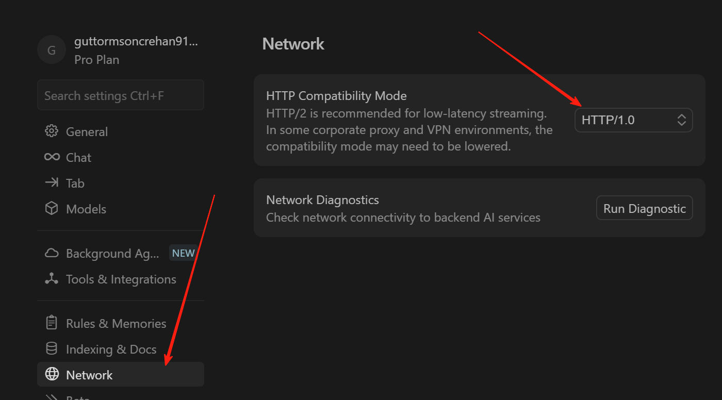This screenshot has height=400, width=722.
Task: Click the Rules & Memories clipboard icon
Action: point(52,323)
